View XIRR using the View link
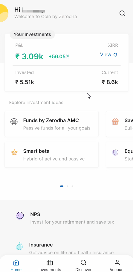Viewport: 133px width, 272px height. click(106, 55)
